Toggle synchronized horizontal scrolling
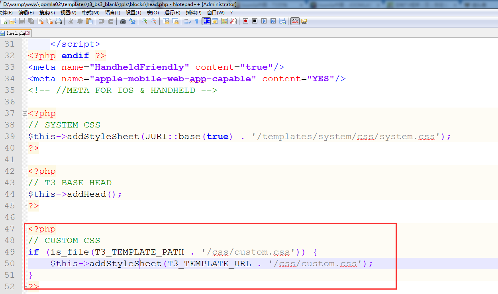The width and height of the screenshot is (498, 294). [175, 21]
